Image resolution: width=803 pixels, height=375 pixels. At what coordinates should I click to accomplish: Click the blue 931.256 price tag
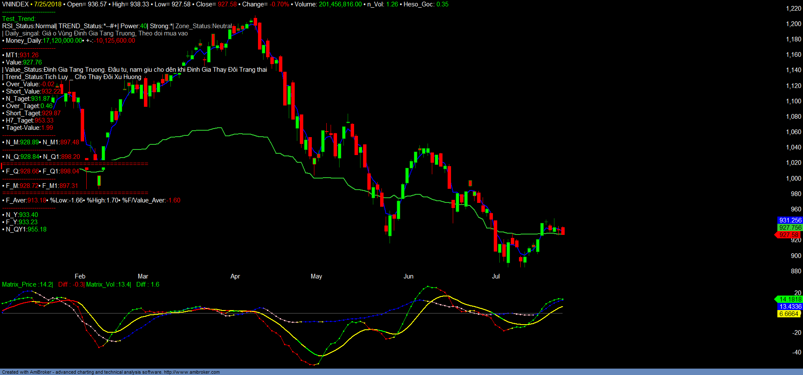click(790, 220)
